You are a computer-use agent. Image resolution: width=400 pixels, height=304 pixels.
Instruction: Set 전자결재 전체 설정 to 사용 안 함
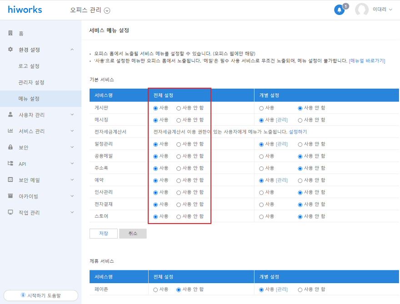coord(179,204)
